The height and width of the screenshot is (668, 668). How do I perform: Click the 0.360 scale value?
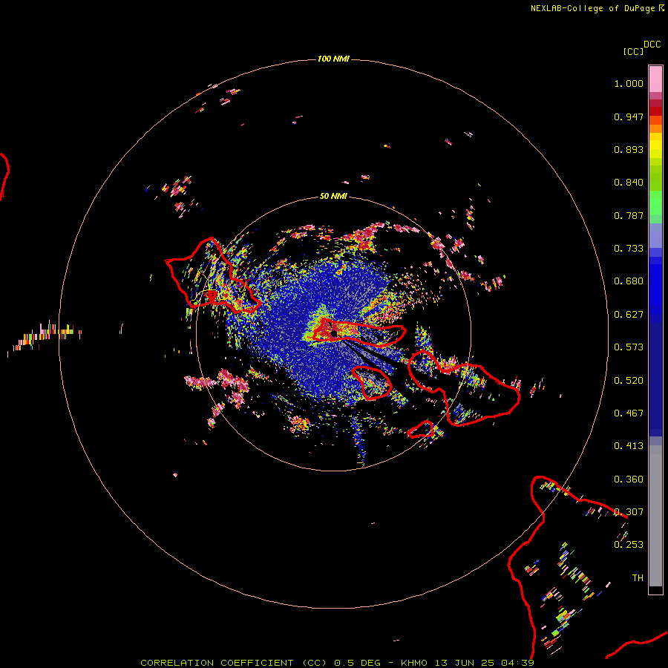coord(629,479)
